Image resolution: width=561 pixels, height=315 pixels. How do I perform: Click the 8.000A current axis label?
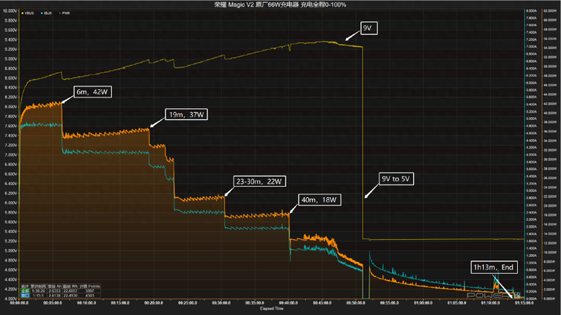[x=531, y=11]
